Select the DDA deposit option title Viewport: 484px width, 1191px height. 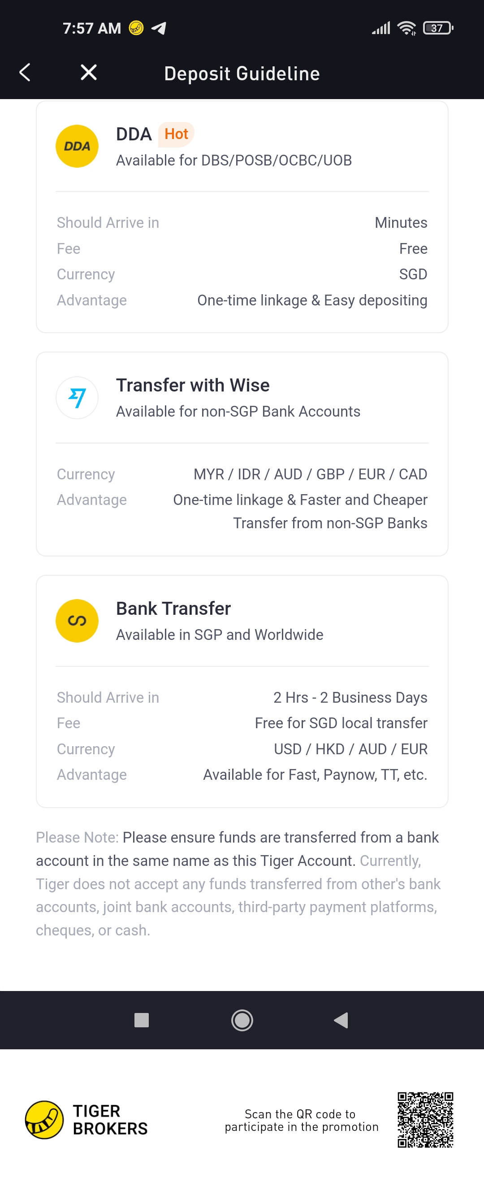tap(134, 134)
